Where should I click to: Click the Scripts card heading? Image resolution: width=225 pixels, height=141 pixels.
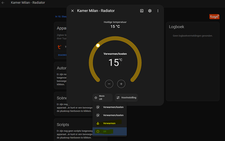[x=63, y=125]
